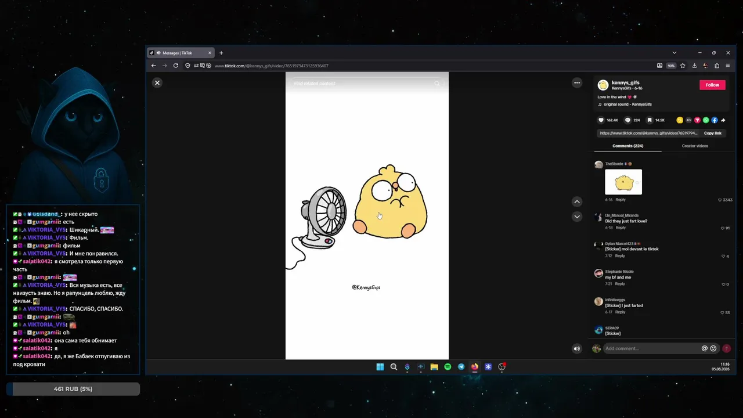Go back with the browser back arrow
The height and width of the screenshot is (418, 743).
pos(154,66)
